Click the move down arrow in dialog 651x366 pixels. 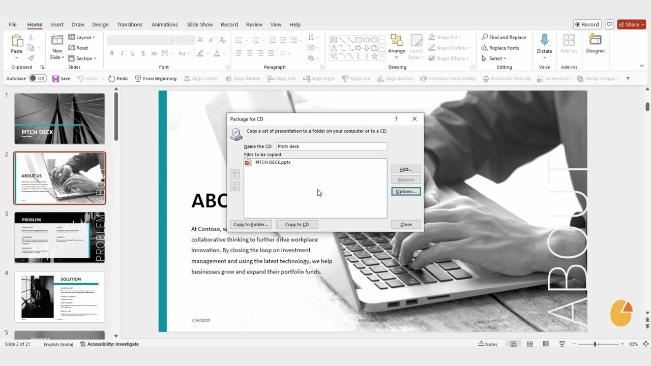pos(234,186)
